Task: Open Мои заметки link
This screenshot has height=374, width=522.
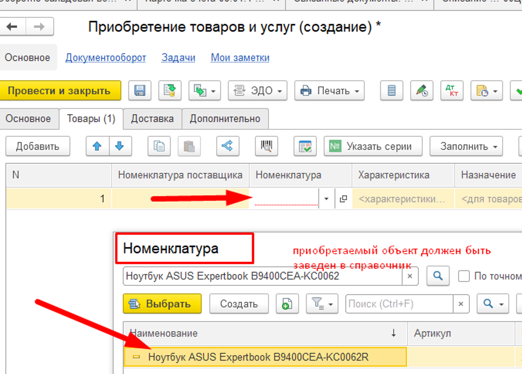Action: tap(240, 57)
